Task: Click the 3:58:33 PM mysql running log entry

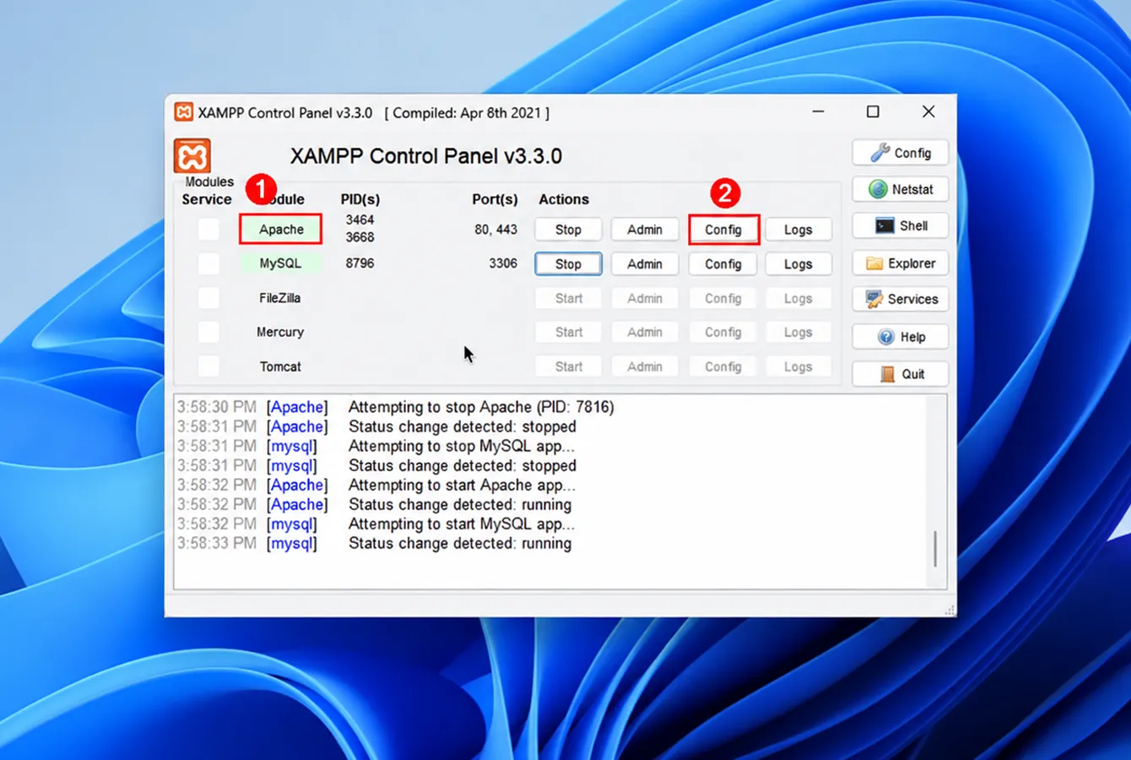Action: (374, 543)
